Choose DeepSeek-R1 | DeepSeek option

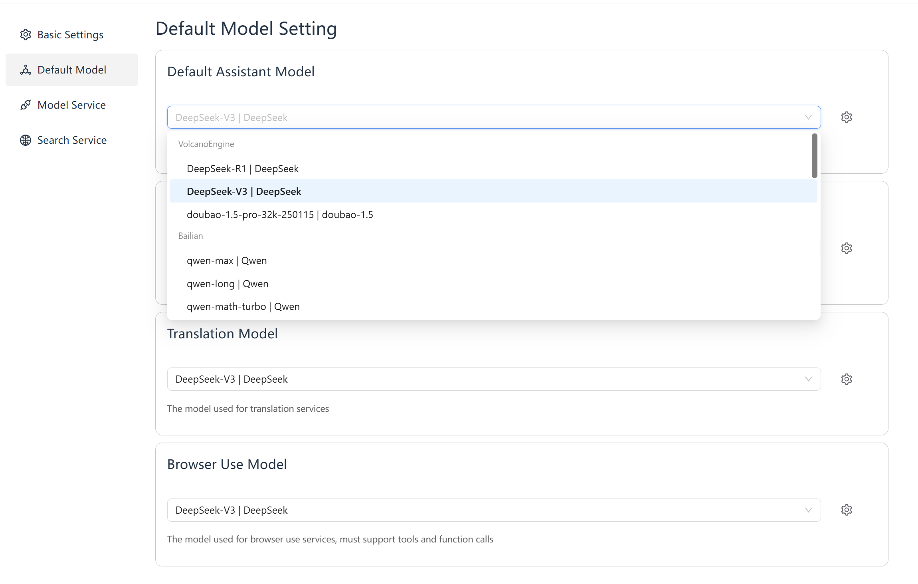pos(493,169)
